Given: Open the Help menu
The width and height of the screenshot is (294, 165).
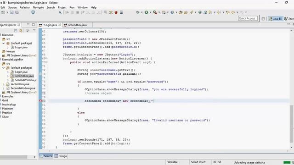Looking at the screenshot, I should (94, 7).
